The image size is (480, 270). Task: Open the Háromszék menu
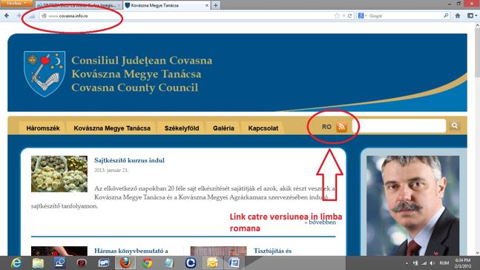tap(43, 128)
